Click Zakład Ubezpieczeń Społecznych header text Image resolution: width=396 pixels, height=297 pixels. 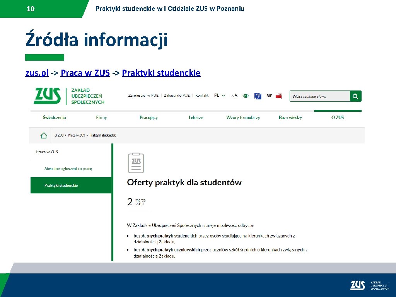88,96
